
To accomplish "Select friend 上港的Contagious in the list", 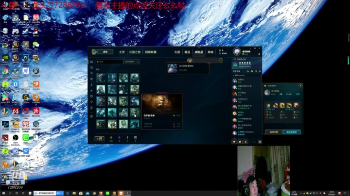I will (x=246, y=133).
